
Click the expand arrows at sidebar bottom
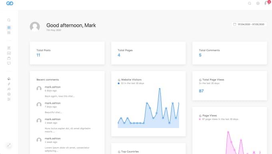(9, 145)
